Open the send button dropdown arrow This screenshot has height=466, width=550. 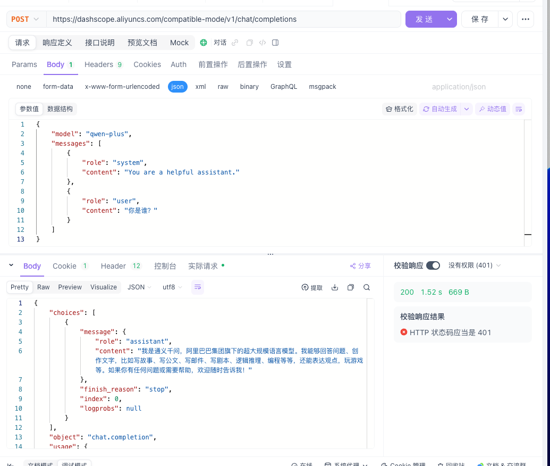(x=450, y=19)
